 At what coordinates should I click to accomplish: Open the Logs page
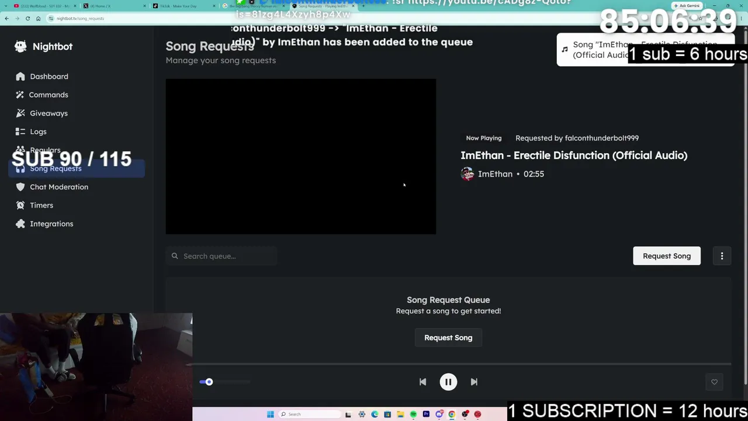(x=38, y=132)
